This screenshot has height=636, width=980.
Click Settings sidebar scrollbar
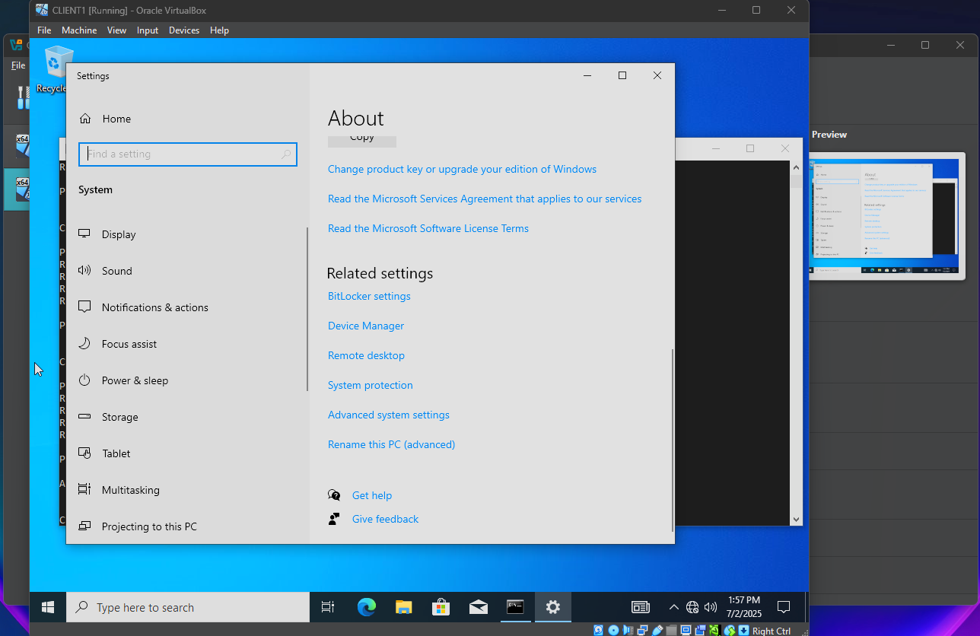tap(307, 309)
